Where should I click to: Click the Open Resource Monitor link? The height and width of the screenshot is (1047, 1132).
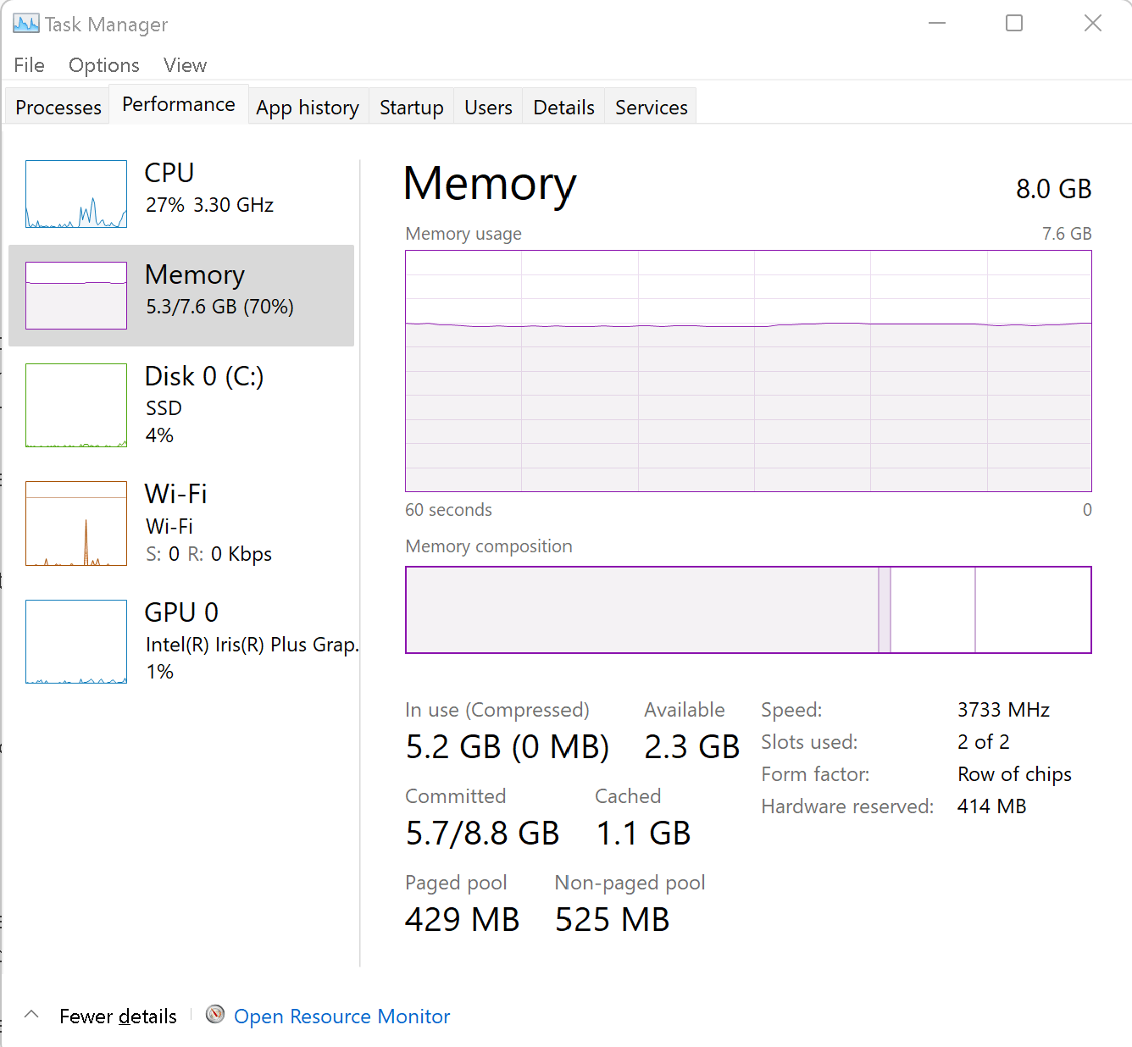(x=341, y=1017)
